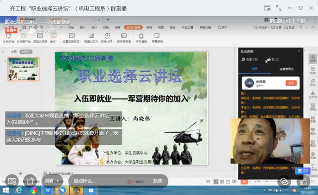Open the 连麦管理 tab in panel
This screenshot has width=318, height=195.
[287, 69]
